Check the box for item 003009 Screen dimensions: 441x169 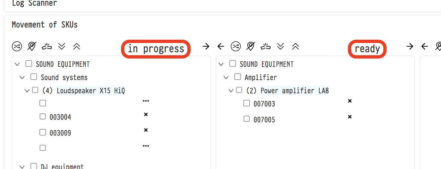tap(43, 132)
